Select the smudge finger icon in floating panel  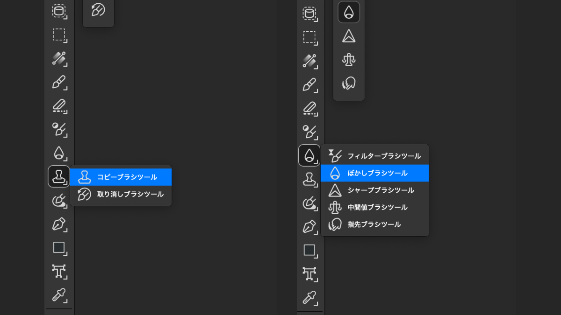(x=349, y=84)
